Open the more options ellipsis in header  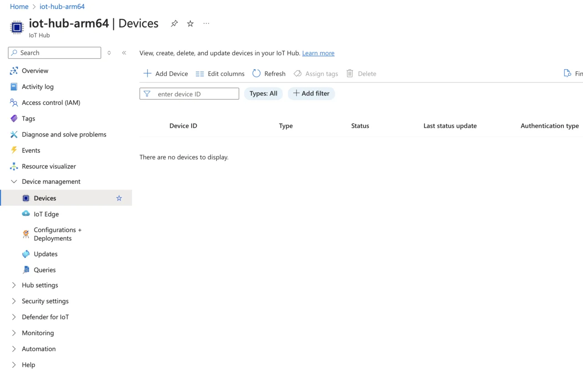(206, 24)
